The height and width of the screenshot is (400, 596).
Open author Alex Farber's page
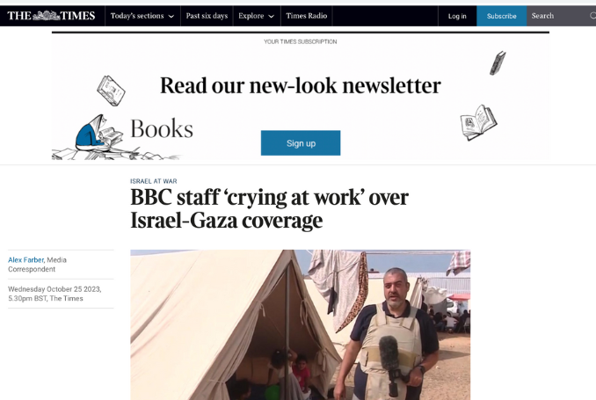(25, 259)
